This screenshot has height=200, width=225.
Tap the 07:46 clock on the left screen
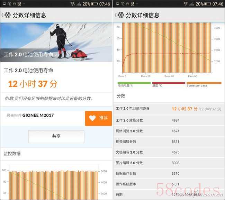pos(105,4)
